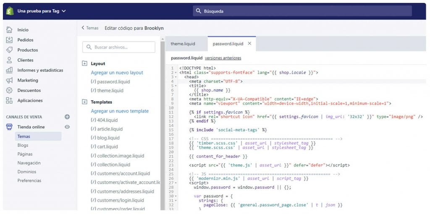Click the Tienda online store icon

click(9, 127)
